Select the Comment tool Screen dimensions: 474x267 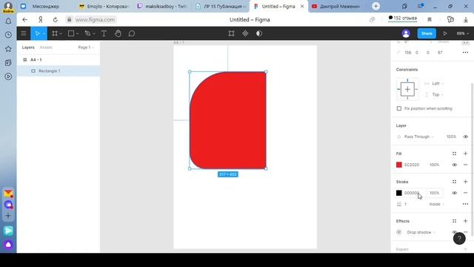click(x=132, y=33)
